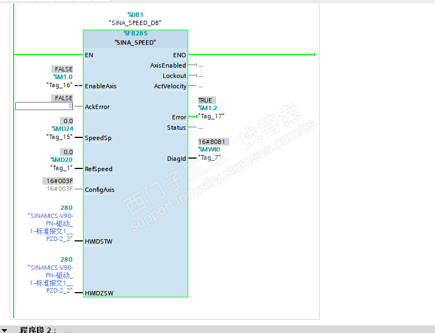
Task: Select the Lockout output placeholder dots
Action: click(x=201, y=76)
